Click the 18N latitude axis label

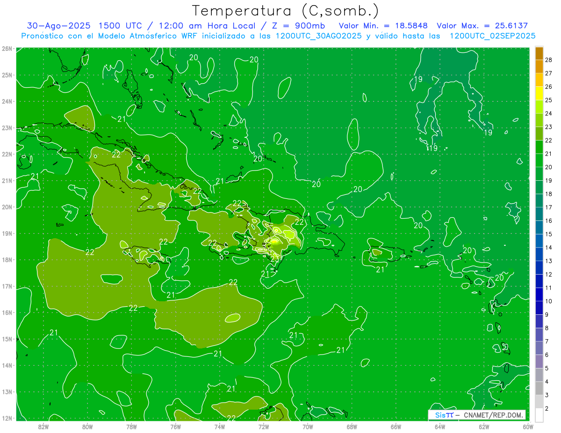7,260
